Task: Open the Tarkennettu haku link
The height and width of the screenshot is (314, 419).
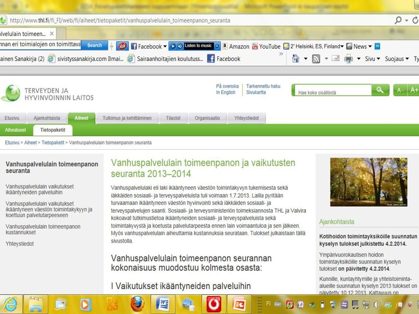Action: [263, 86]
